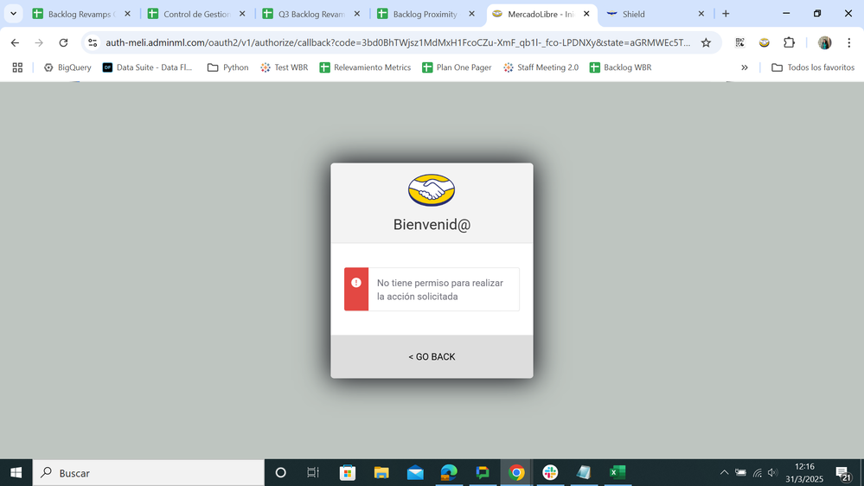The image size is (864, 486).
Task: Open the apps grid in bookmarks bar
Action: pos(17,67)
